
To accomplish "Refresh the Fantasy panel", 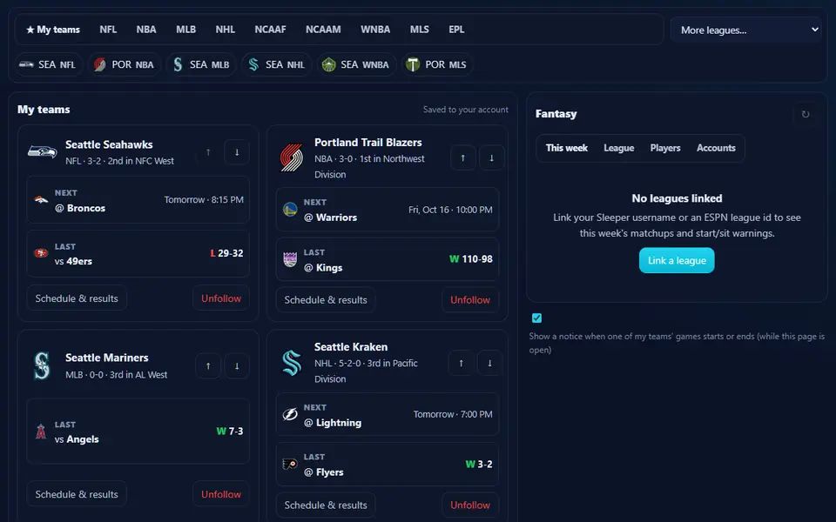I will tap(805, 114).
